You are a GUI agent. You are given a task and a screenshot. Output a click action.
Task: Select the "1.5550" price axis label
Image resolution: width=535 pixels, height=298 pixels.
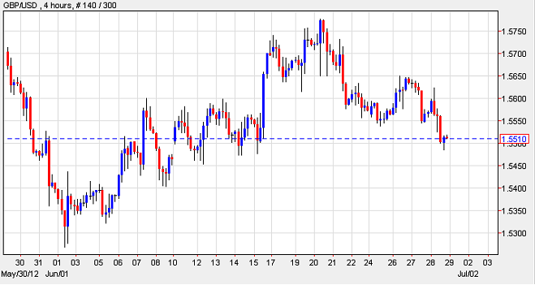click(x=514, y=121)
